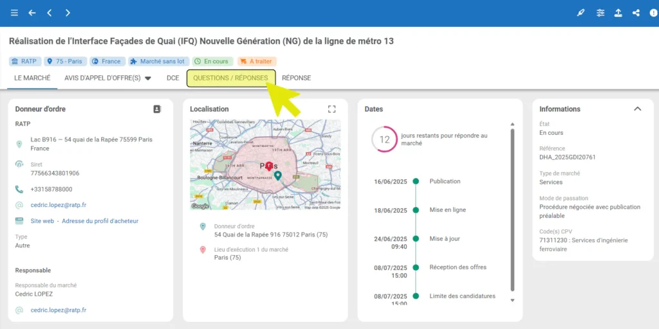Expand the map to fullscreen
This screenshot has width=659, height=329.
coord(332,109)
